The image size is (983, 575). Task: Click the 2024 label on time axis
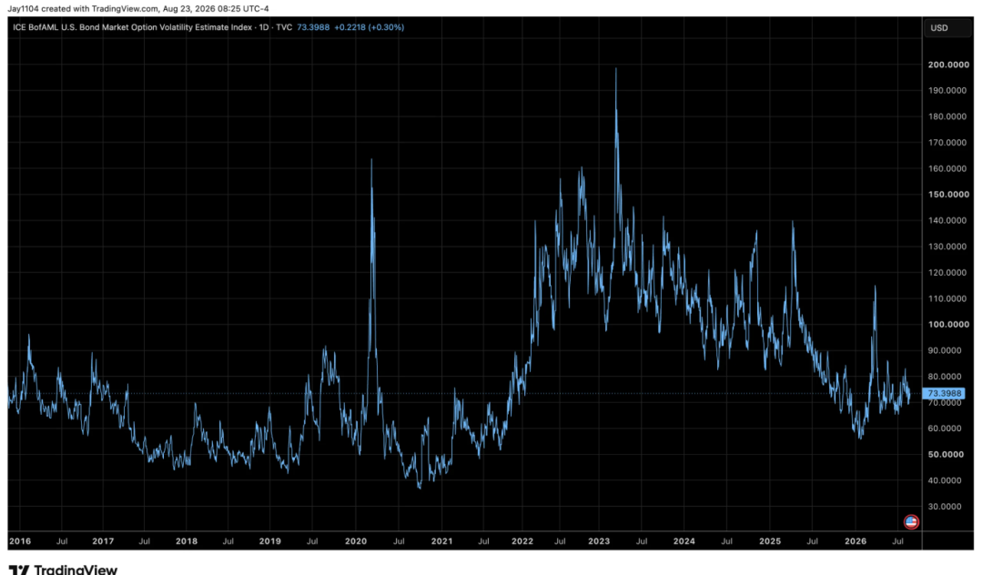[x=684, y=541]
